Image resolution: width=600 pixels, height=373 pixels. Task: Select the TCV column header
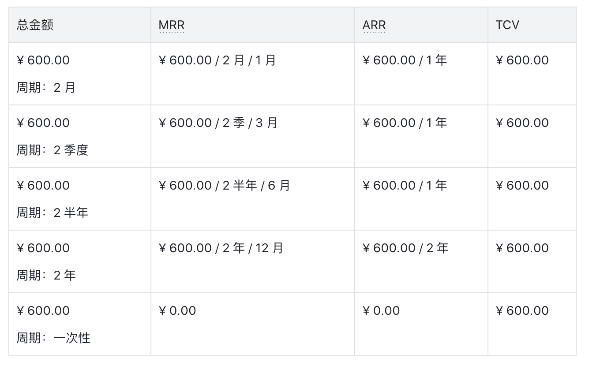click(507, 25)
